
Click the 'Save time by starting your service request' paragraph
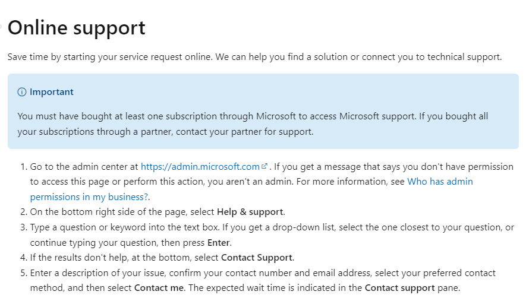pos(254,57)
